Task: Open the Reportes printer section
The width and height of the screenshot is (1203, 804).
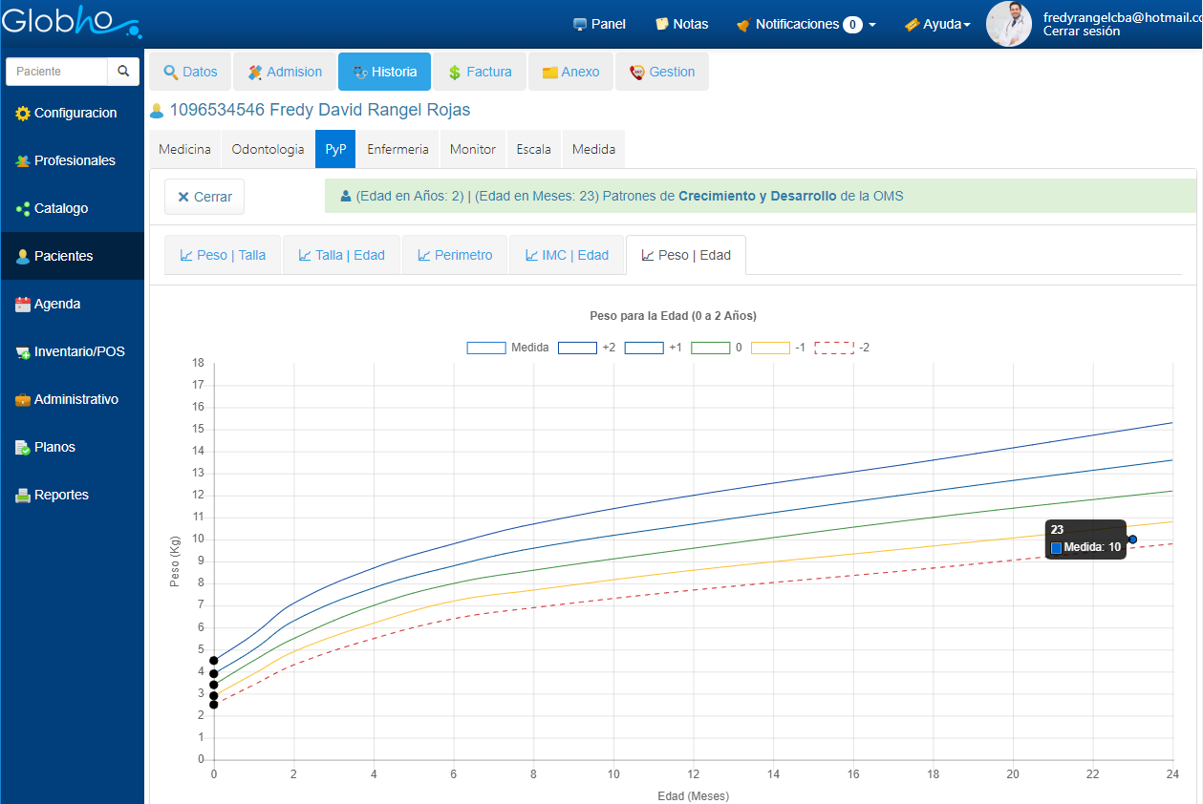Action: pos(52,495)
